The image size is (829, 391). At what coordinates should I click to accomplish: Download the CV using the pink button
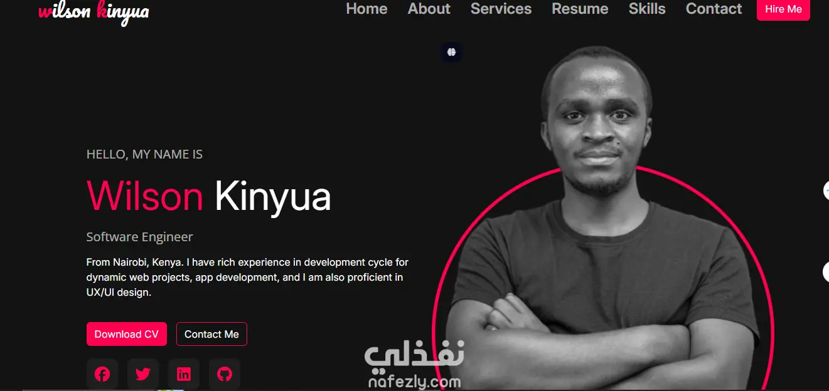127,334
